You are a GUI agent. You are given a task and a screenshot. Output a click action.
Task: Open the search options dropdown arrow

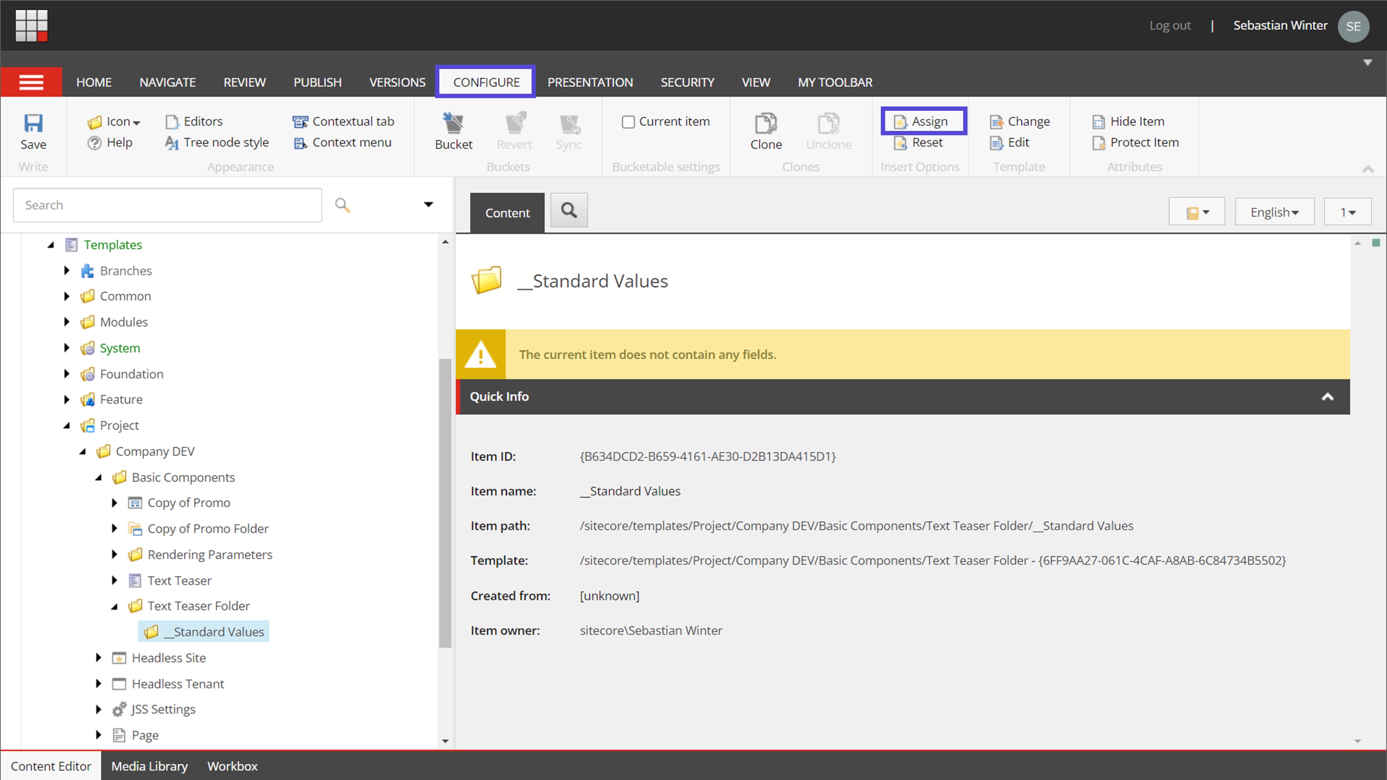point(428,205)
